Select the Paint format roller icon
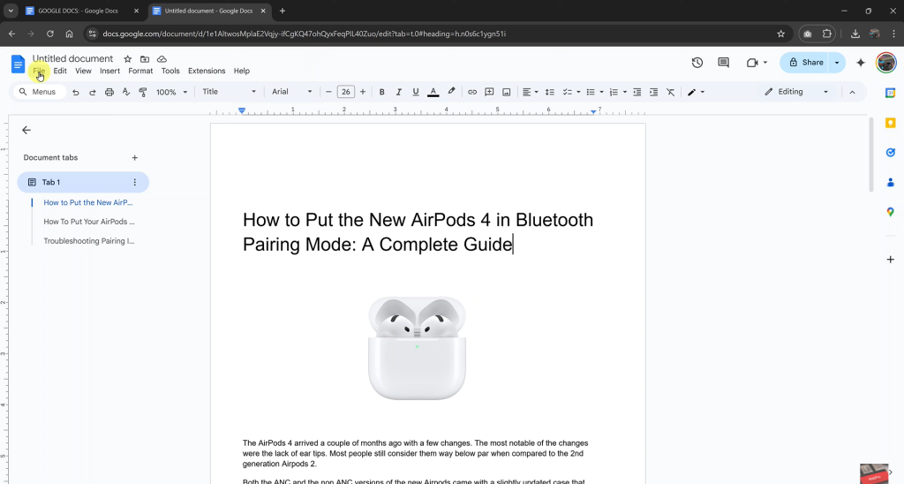Screen dimensions: 904x484 [x=142, y=92]
